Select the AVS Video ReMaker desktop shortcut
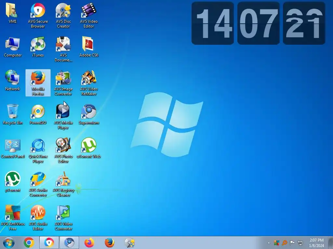333x249 pixels. [x=89, y=83]
